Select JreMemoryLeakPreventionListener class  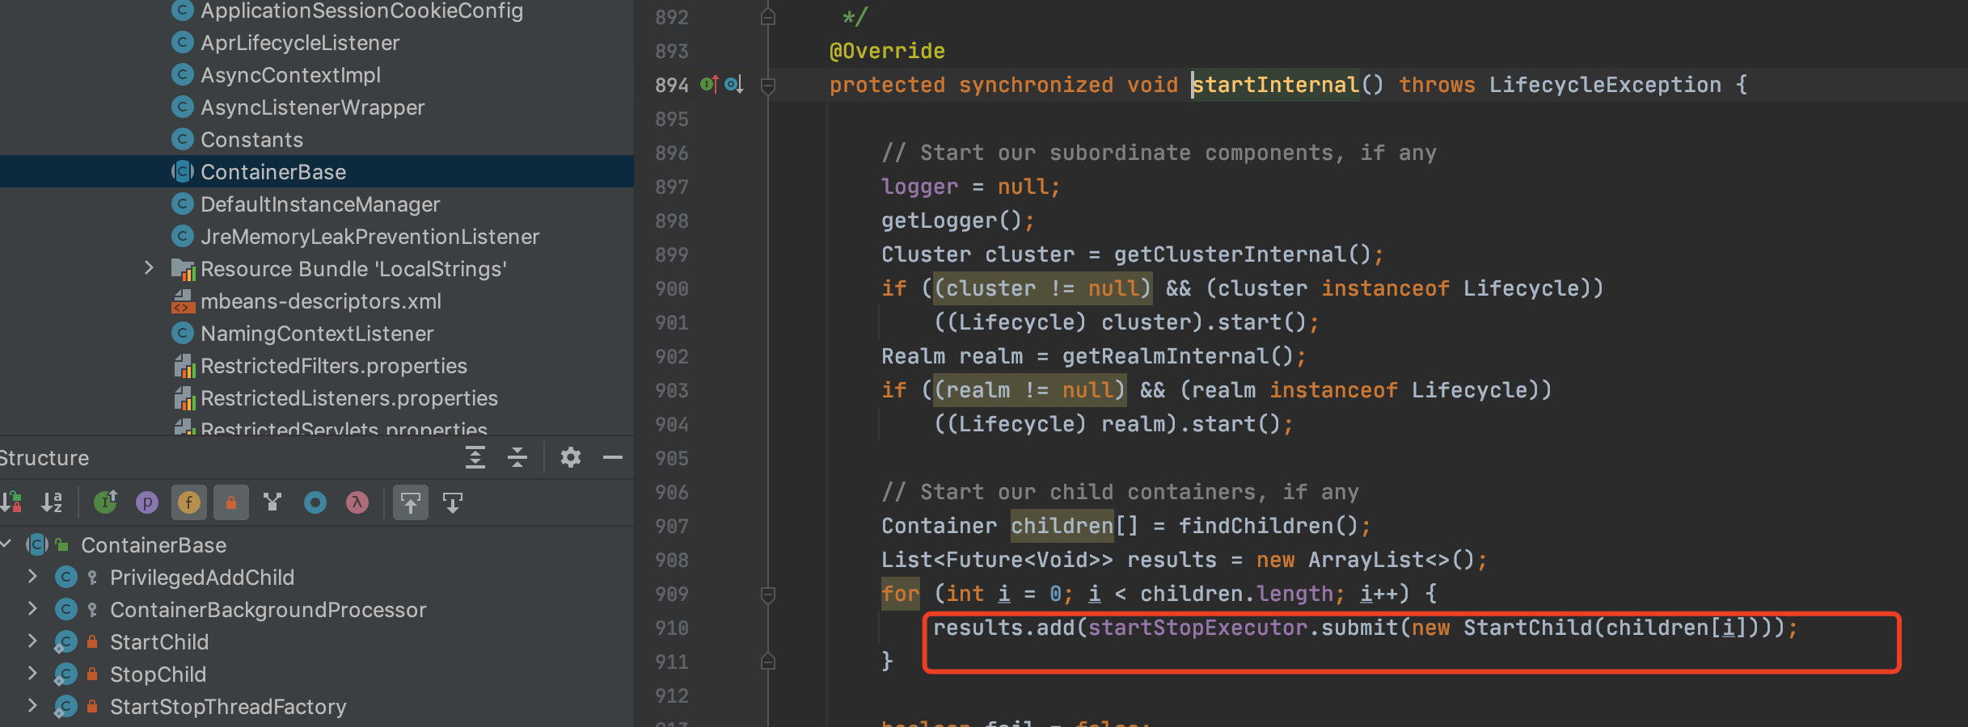(370, 237)
